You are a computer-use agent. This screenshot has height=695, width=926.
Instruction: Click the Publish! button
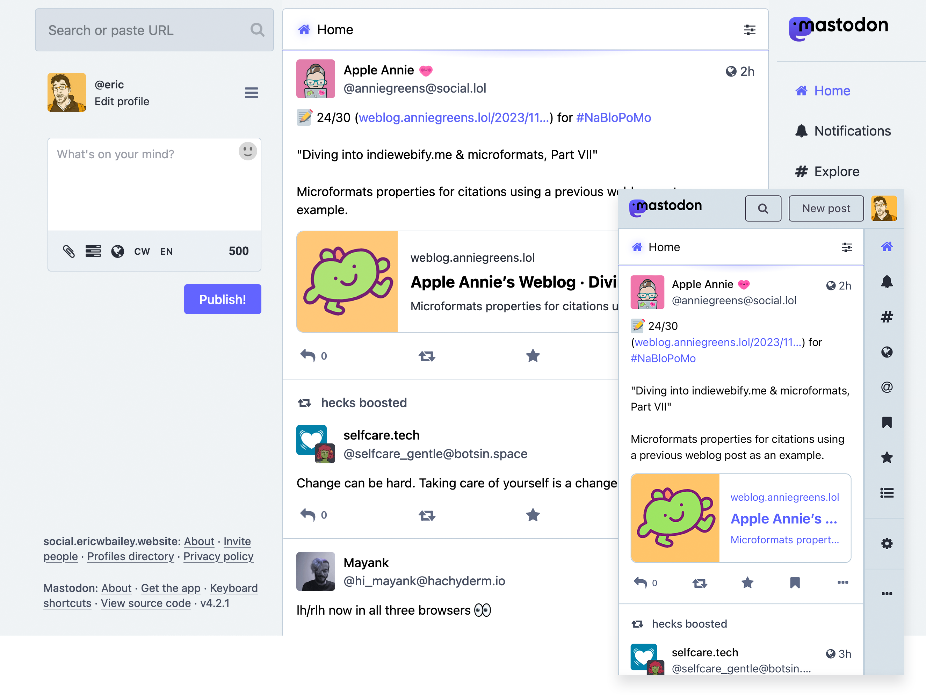tap(223, 299)
